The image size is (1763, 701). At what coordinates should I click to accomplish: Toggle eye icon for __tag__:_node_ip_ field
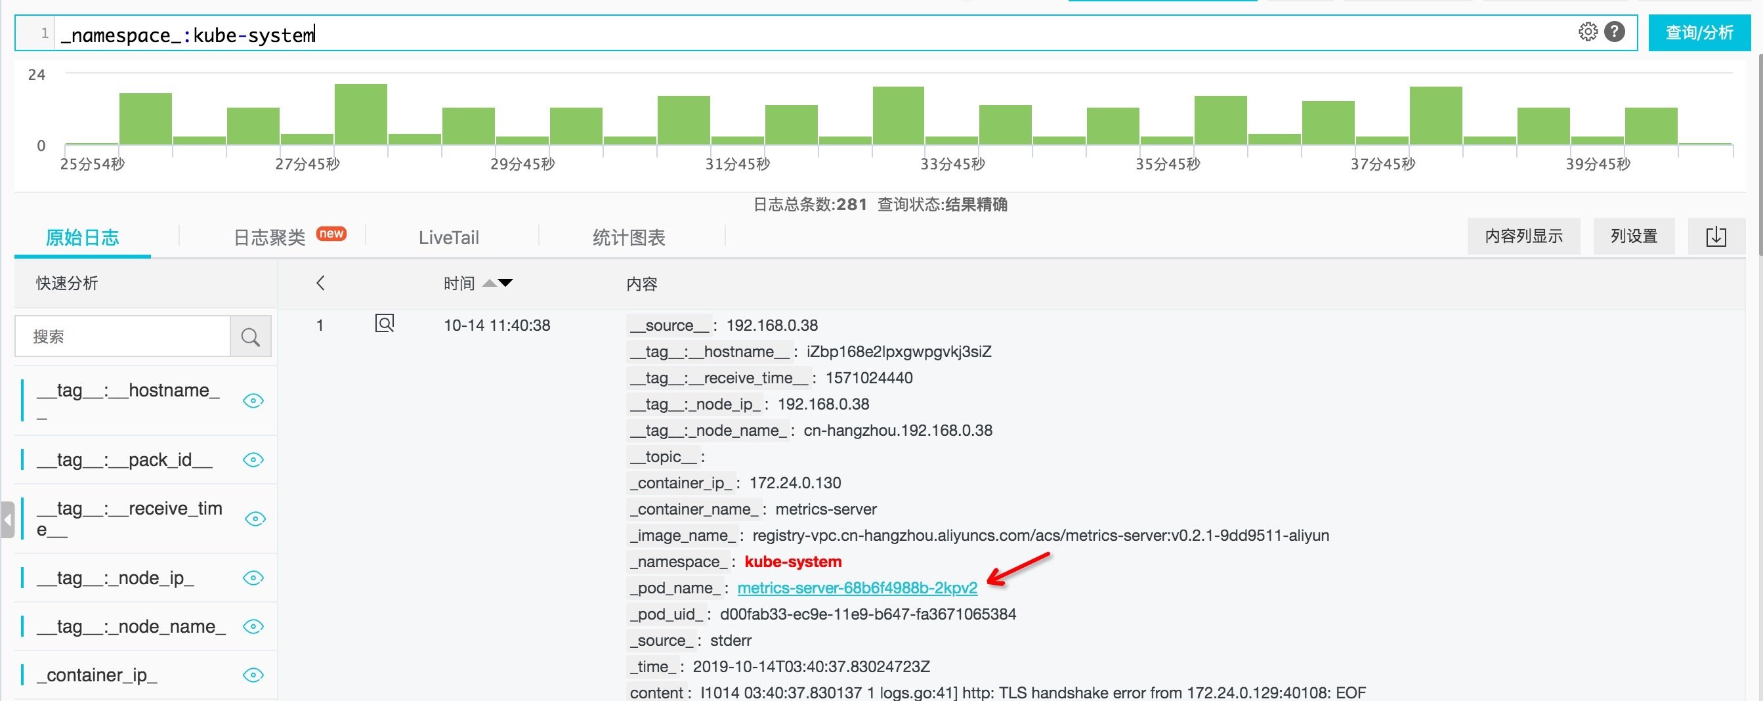(253, 578)
